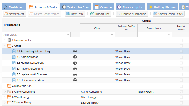
Task: Click the play icon on Tasks: Live Start tab
Action: tap(64, 7)
